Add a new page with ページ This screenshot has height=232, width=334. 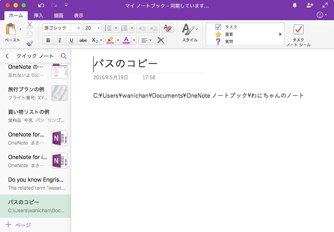click(18, 224)
